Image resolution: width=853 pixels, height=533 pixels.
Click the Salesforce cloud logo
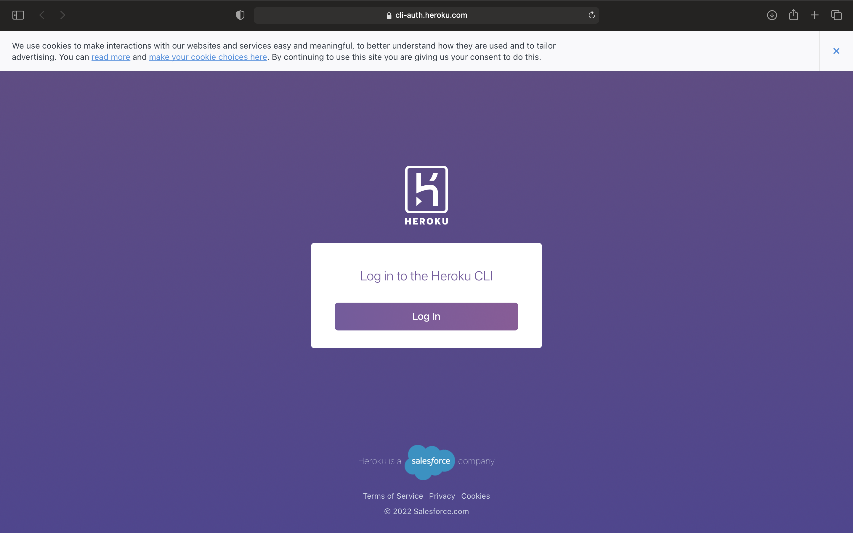pos(430,462)
